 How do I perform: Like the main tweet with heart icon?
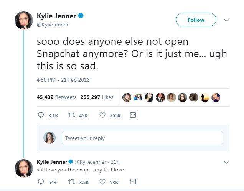[x=102, y=115]
